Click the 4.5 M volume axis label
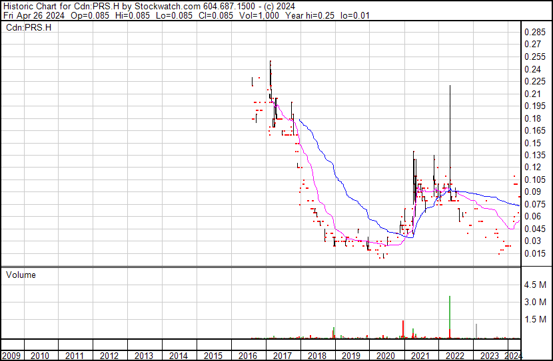Viewport: 553px width, 361px height. tap(535, 285)
